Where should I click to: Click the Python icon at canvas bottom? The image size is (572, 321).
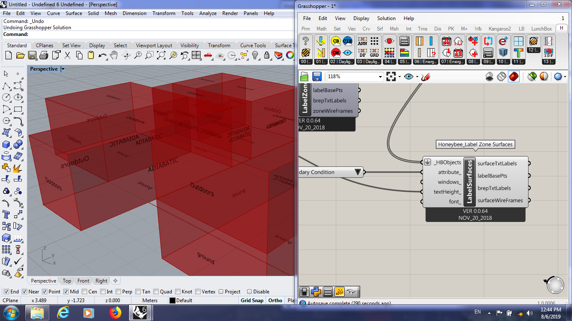point(316,291)
